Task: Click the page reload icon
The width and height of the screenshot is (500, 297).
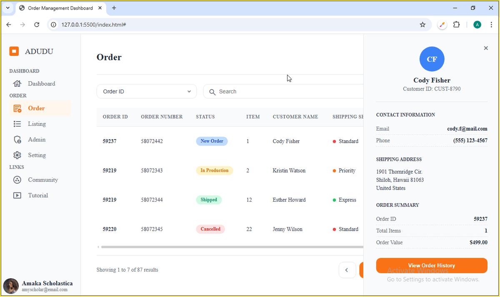Action: (x=37, y=25)
